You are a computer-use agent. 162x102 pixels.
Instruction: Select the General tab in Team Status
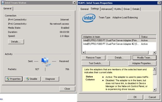tap(7, 8)
